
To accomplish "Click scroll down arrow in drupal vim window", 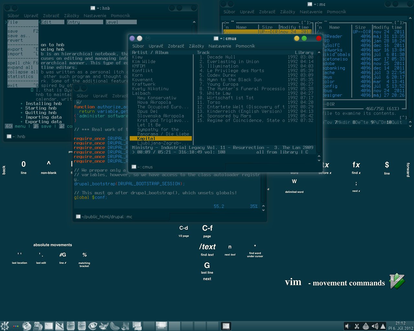I will pyautogui.click(x=263, y=210).
